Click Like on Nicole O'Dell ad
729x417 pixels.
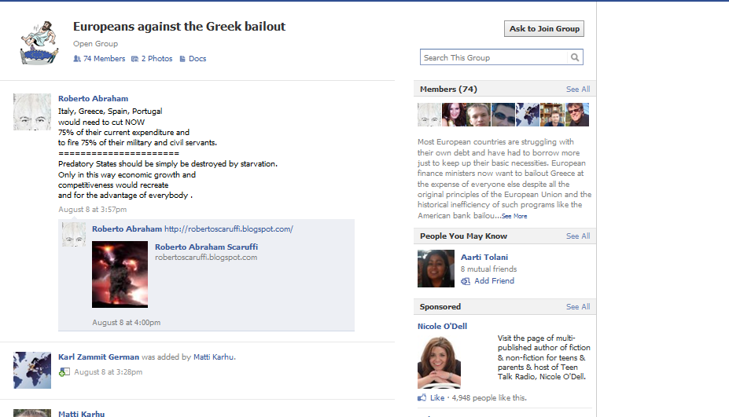(437, 398)
